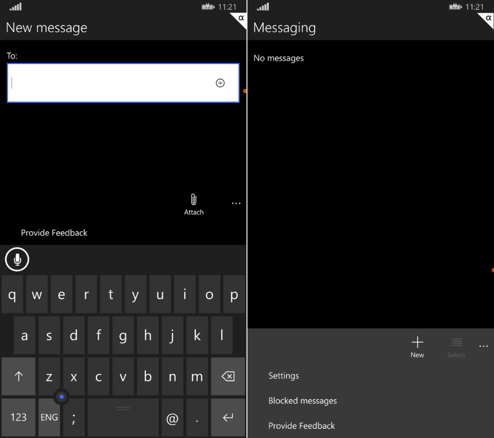Open Settings from the Messaging menu
This screenshot has width=494, height=438.
click(x=283, y=376)
